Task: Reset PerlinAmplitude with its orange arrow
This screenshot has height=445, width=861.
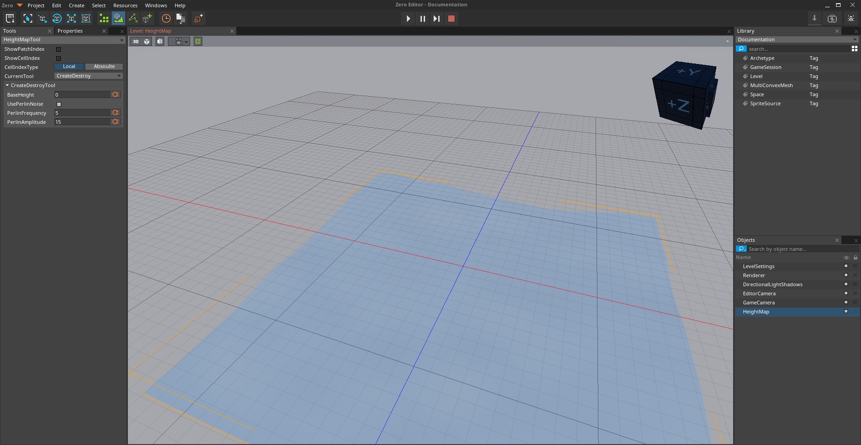Action: [x=116, y=122]
